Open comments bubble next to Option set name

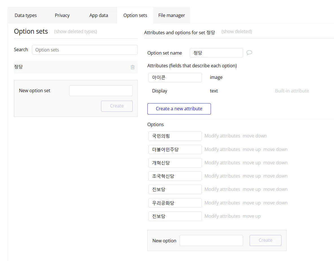[x=250, y=53]
